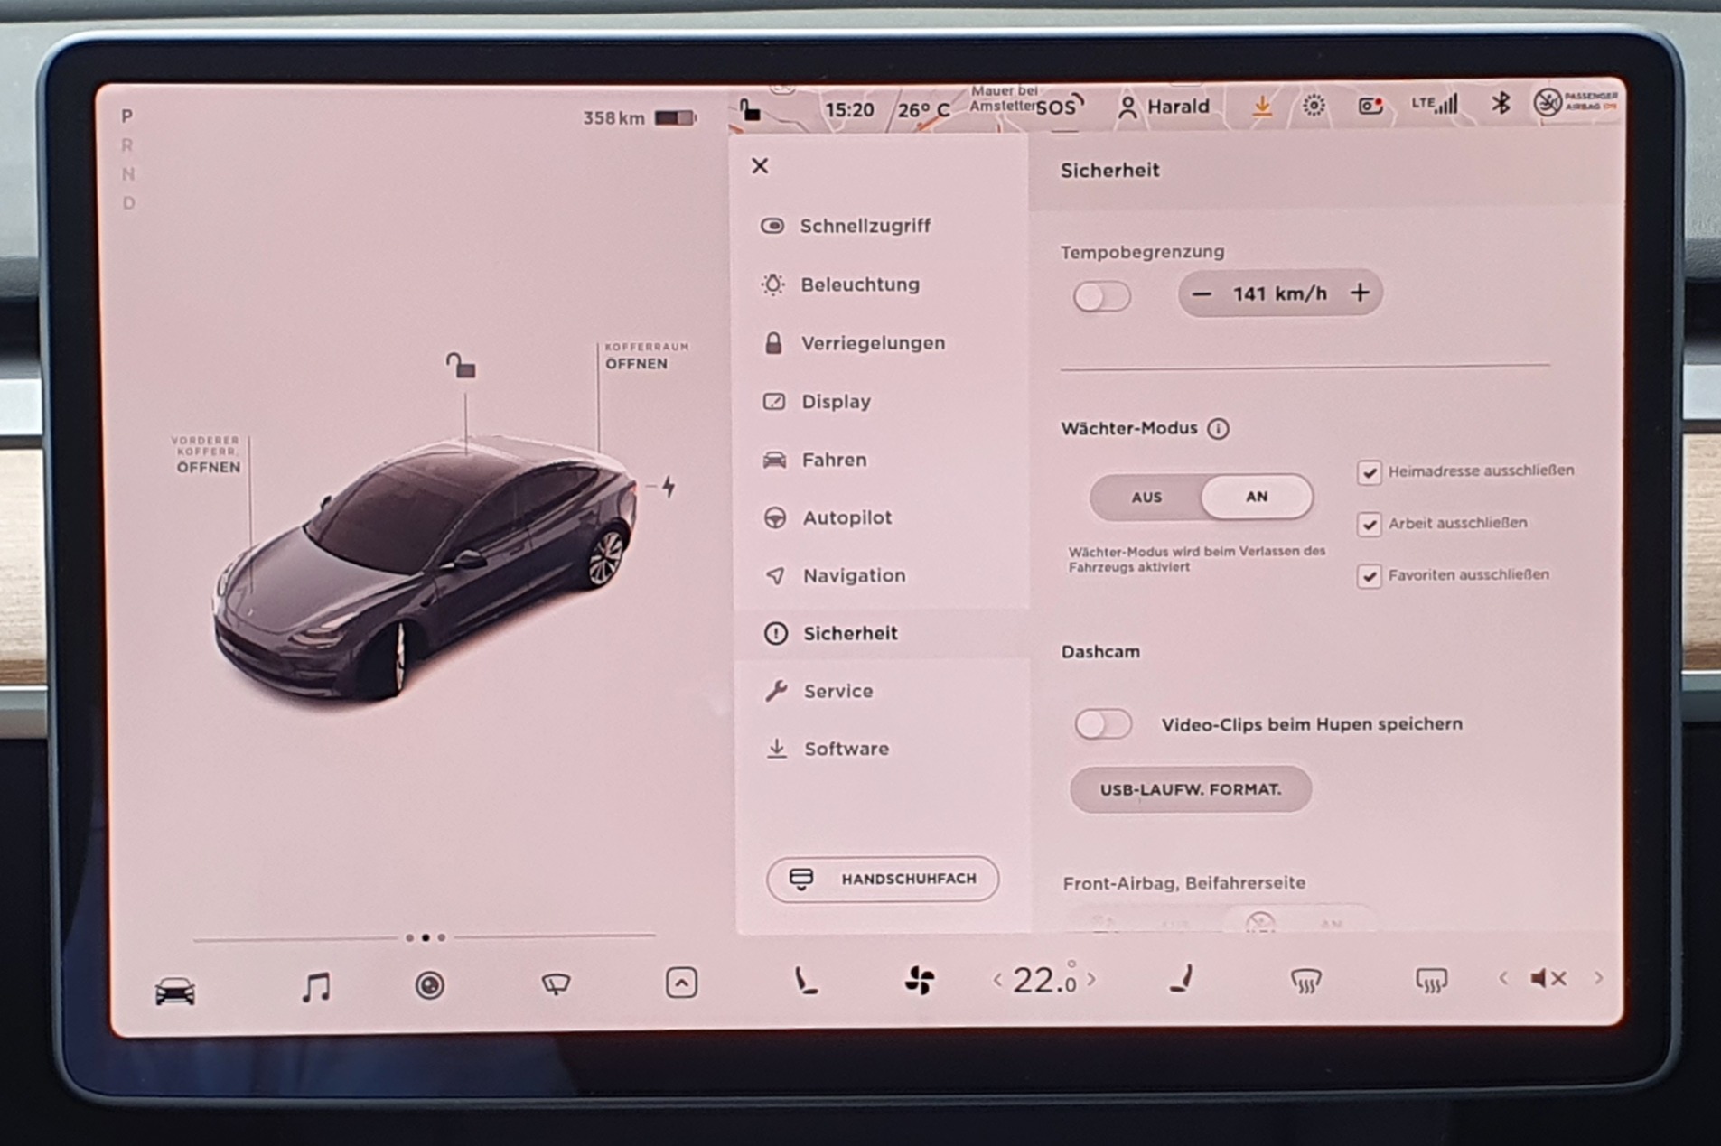
Task: Tap the unlock padlock icon above the car
Action: [x=461, y=366]
